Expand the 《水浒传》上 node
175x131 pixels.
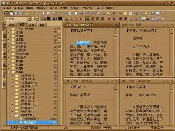pyautogui.click(x=12, y=75)
